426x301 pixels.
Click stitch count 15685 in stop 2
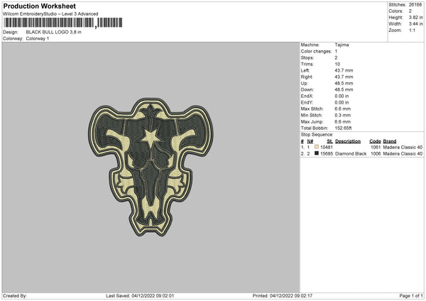point(327,154)
